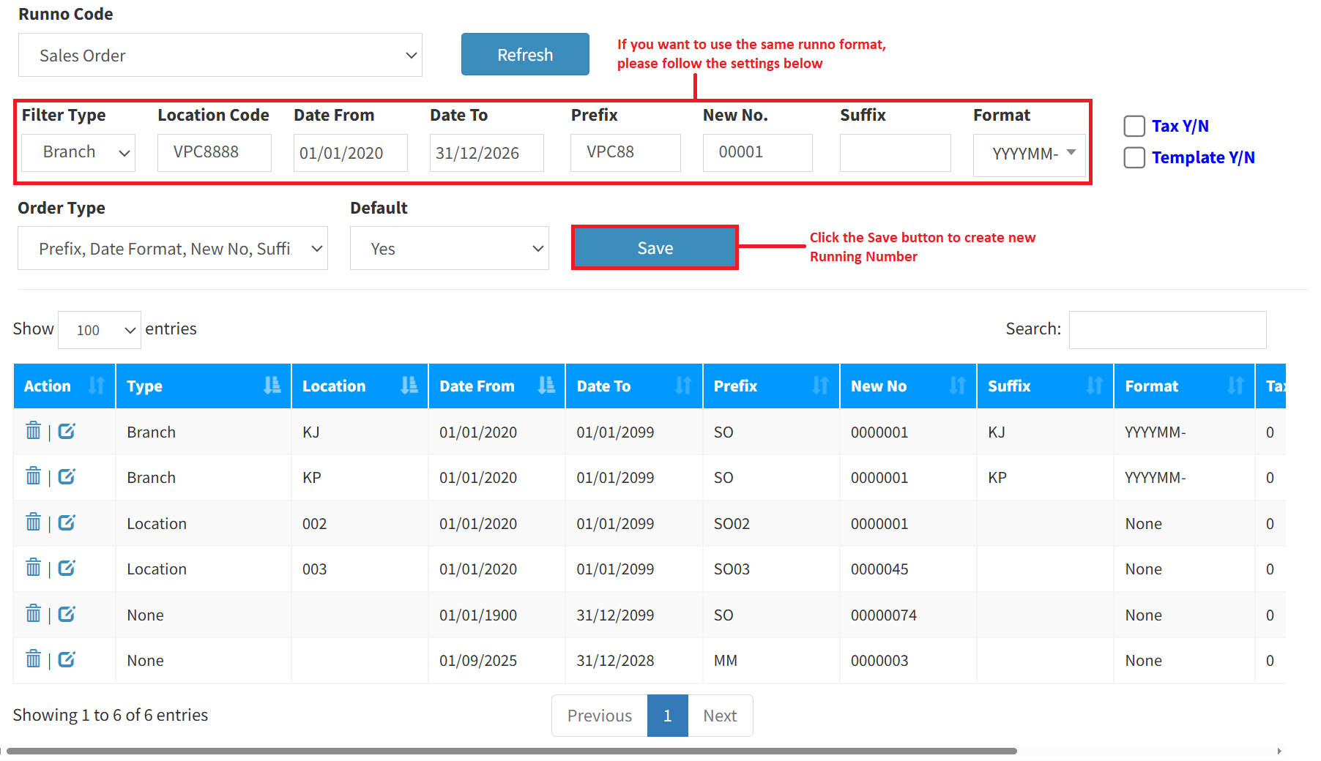Viewport: 1321px width, 761px height.
Task: Click trash icon for Location 002 row
Action: [33, 522]
